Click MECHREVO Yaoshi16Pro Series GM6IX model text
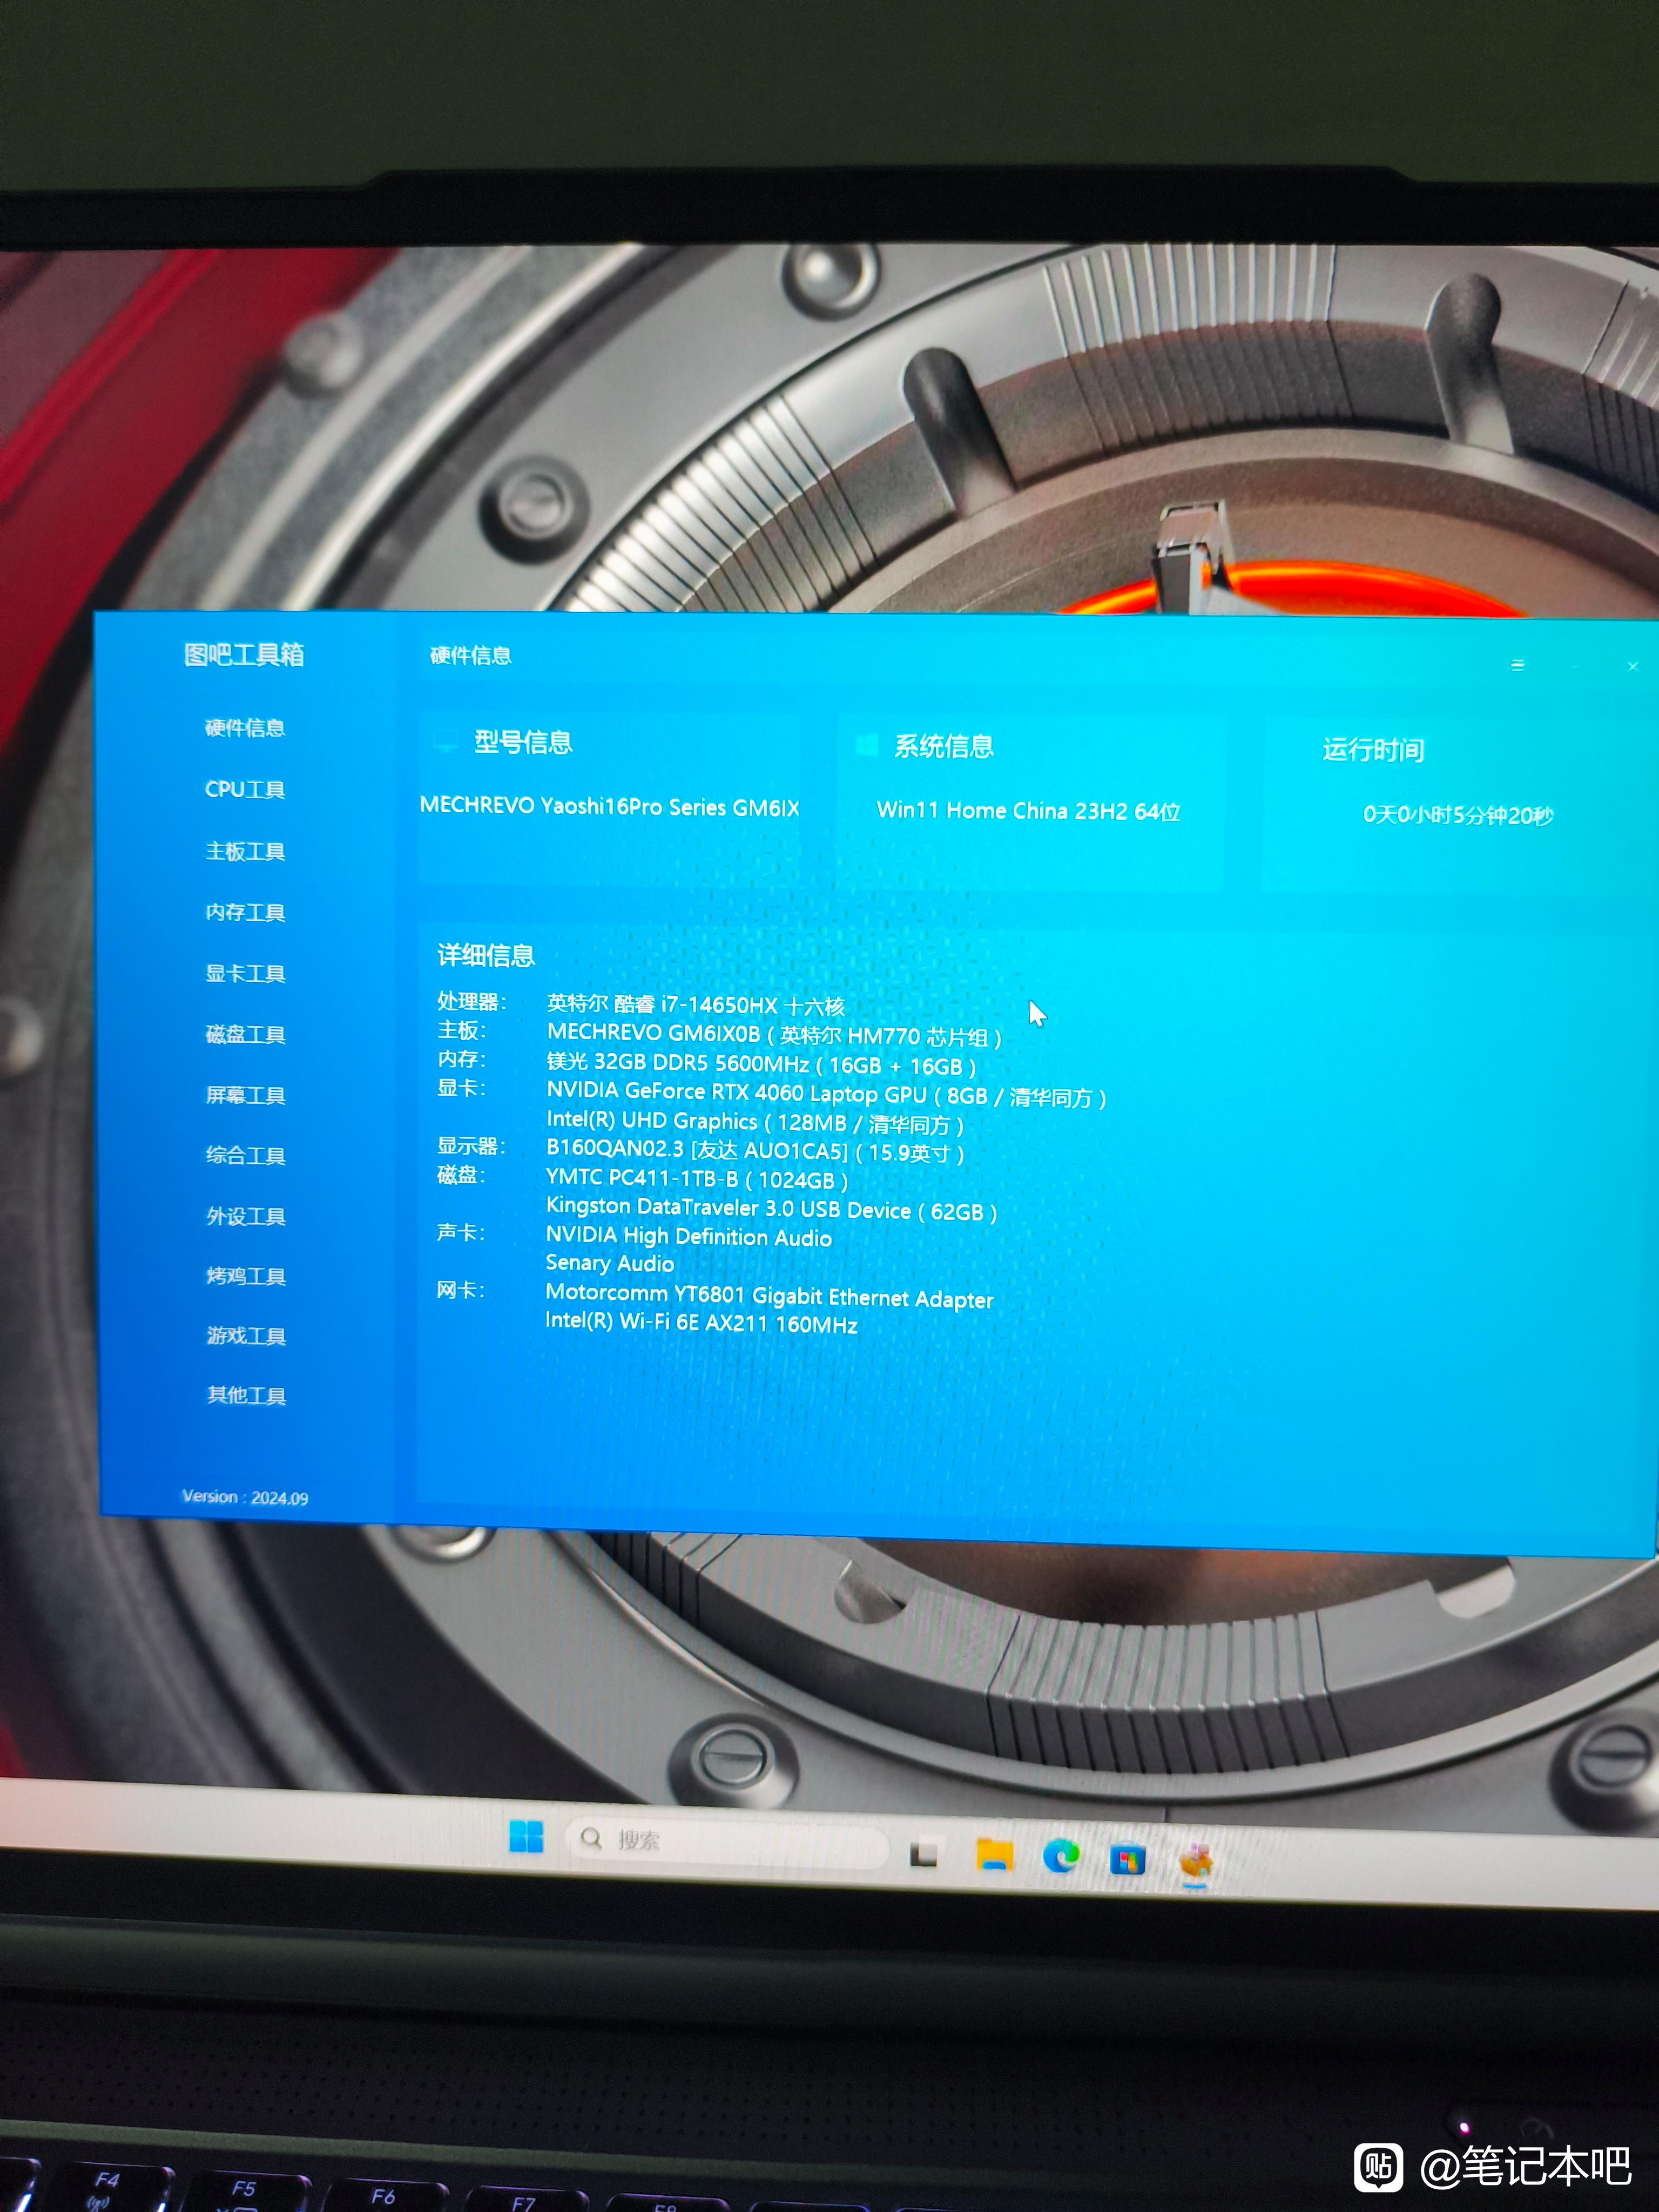The width and height of the screenshot is (1659, 2212). pos(609,807)
